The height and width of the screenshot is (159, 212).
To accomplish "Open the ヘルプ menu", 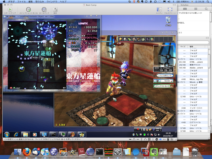I will pyautogui.click(x=63, y=2).
